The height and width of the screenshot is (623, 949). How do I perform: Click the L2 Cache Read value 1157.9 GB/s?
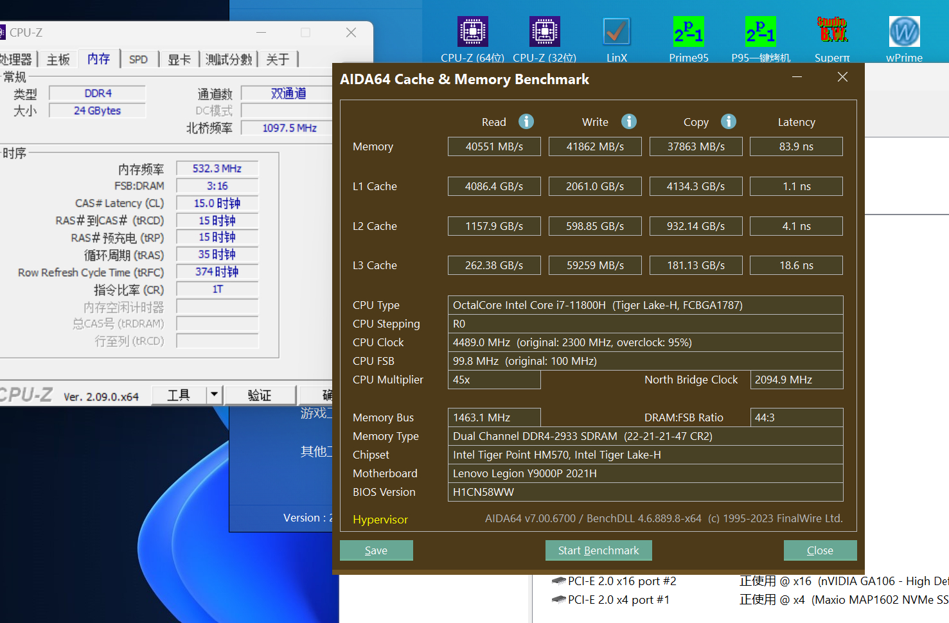tap(494, 226)
